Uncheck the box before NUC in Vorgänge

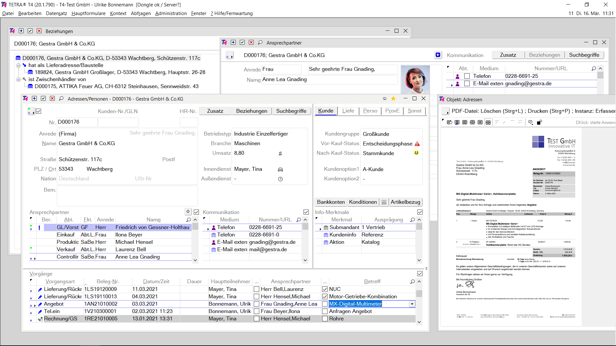click(325, 289)
